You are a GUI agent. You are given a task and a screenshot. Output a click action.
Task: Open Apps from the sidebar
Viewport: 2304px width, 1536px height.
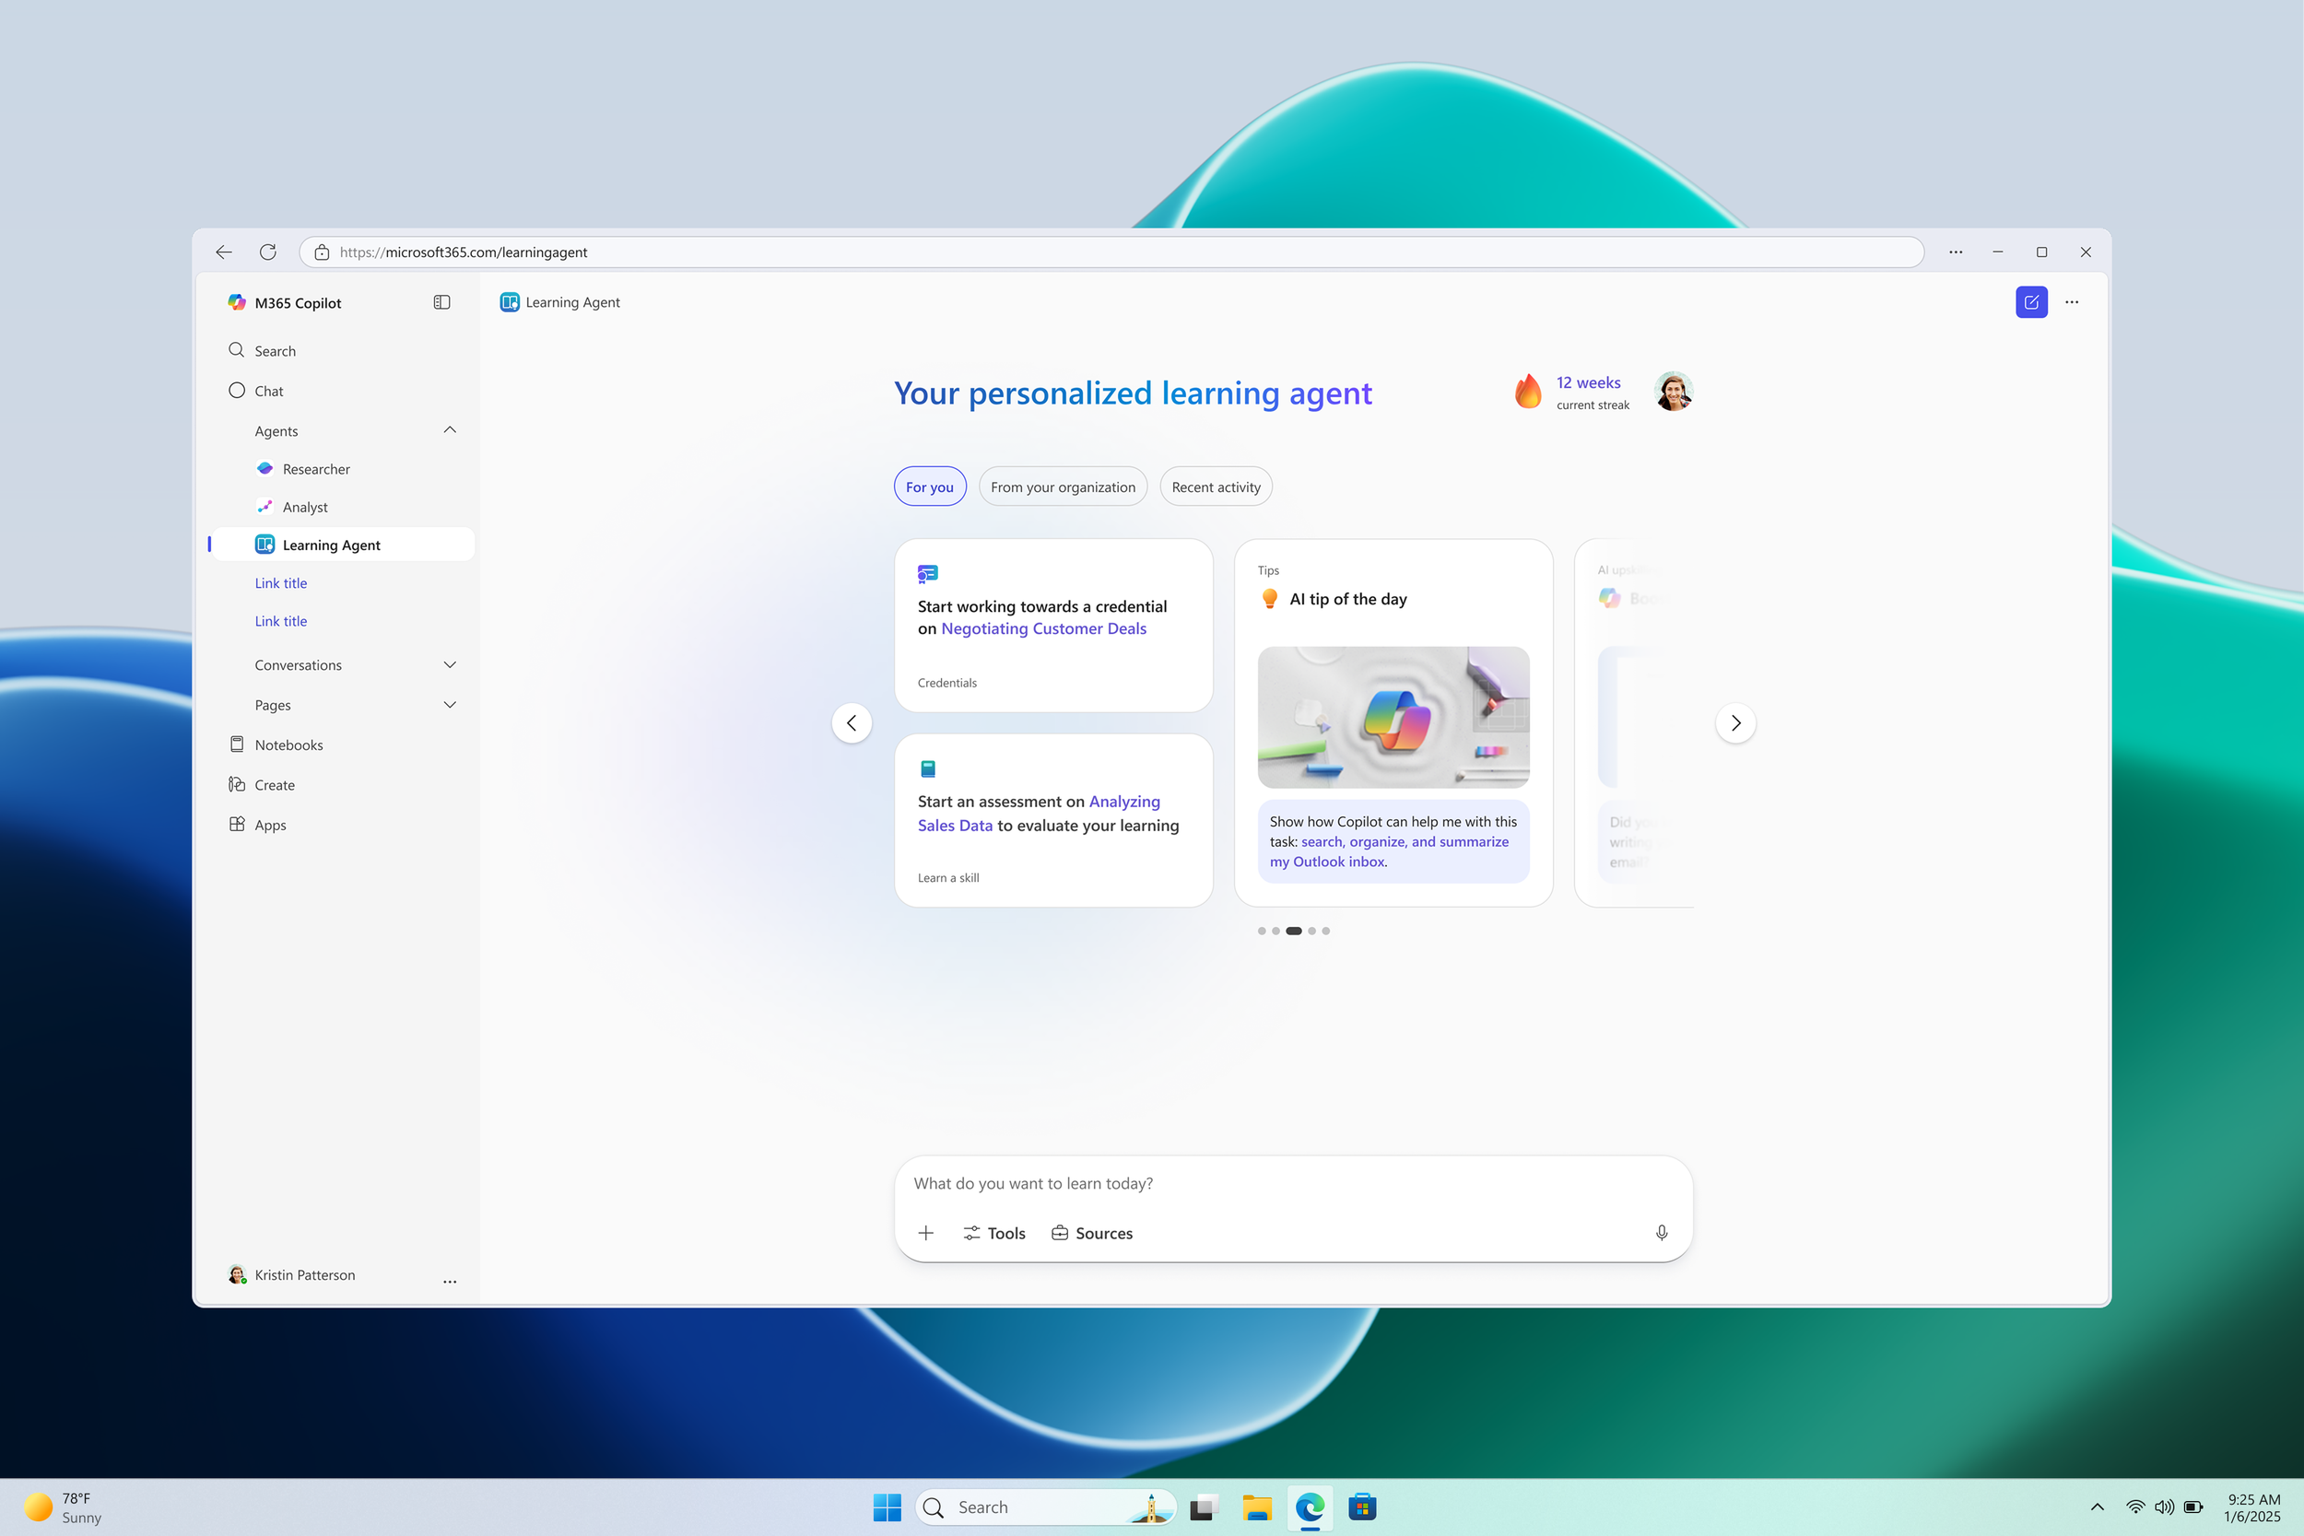270,825
